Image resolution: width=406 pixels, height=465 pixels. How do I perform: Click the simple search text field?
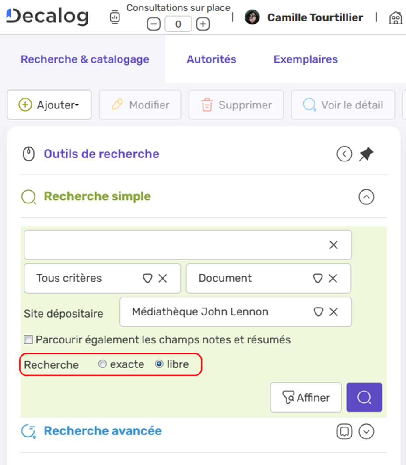pos(175,245)
